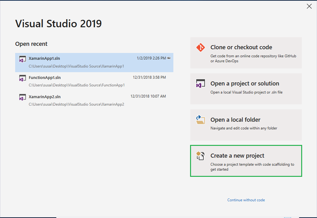Select the Clone or checkout code option

(x=246, y=53)
